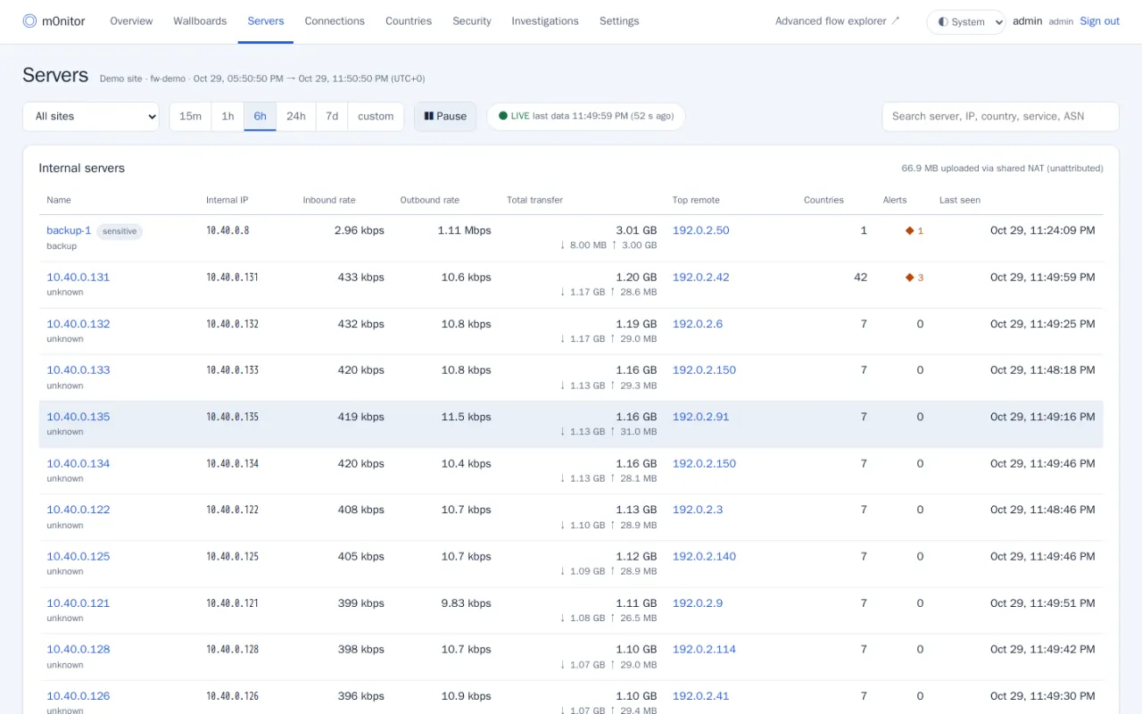The height and width of the screenshot is (714, 1142).
Task: Click the Inbound rate column header
Action: (x=329, y=200)
